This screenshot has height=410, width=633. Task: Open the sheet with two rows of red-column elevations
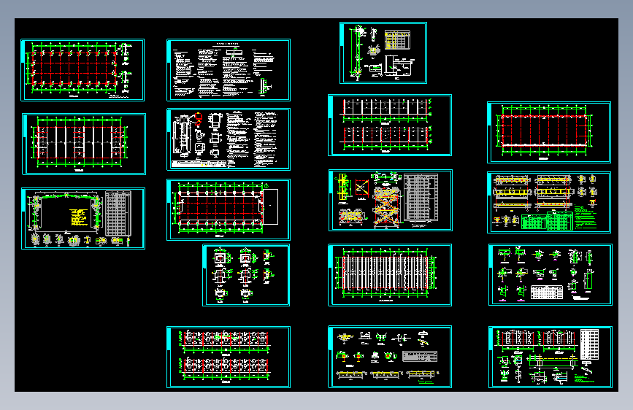click(229, 357)
